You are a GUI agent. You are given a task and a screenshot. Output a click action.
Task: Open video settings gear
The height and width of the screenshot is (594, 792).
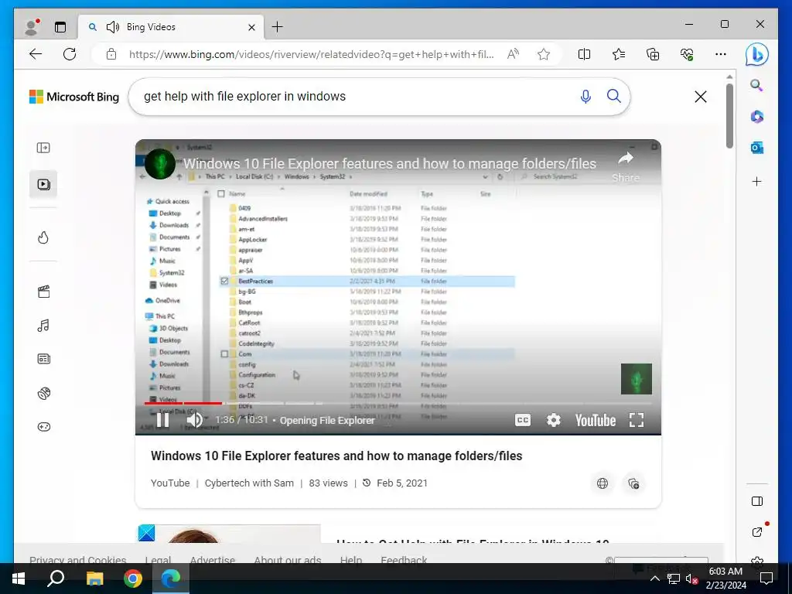coord(554,420)
